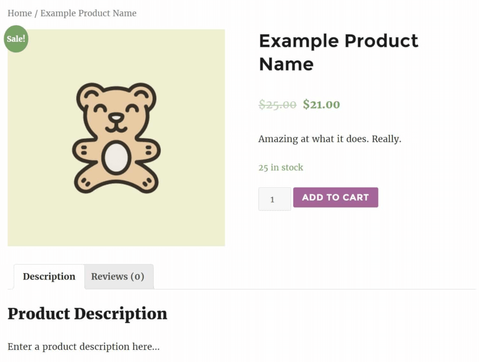Switch to the Reviews (0) tab
479x362 pixels.
pos(118,276)
